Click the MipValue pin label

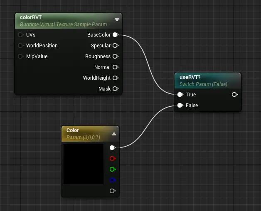point(37,56)
